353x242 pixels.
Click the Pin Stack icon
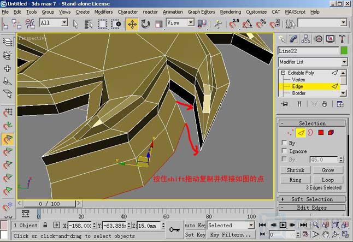point(284,104)
